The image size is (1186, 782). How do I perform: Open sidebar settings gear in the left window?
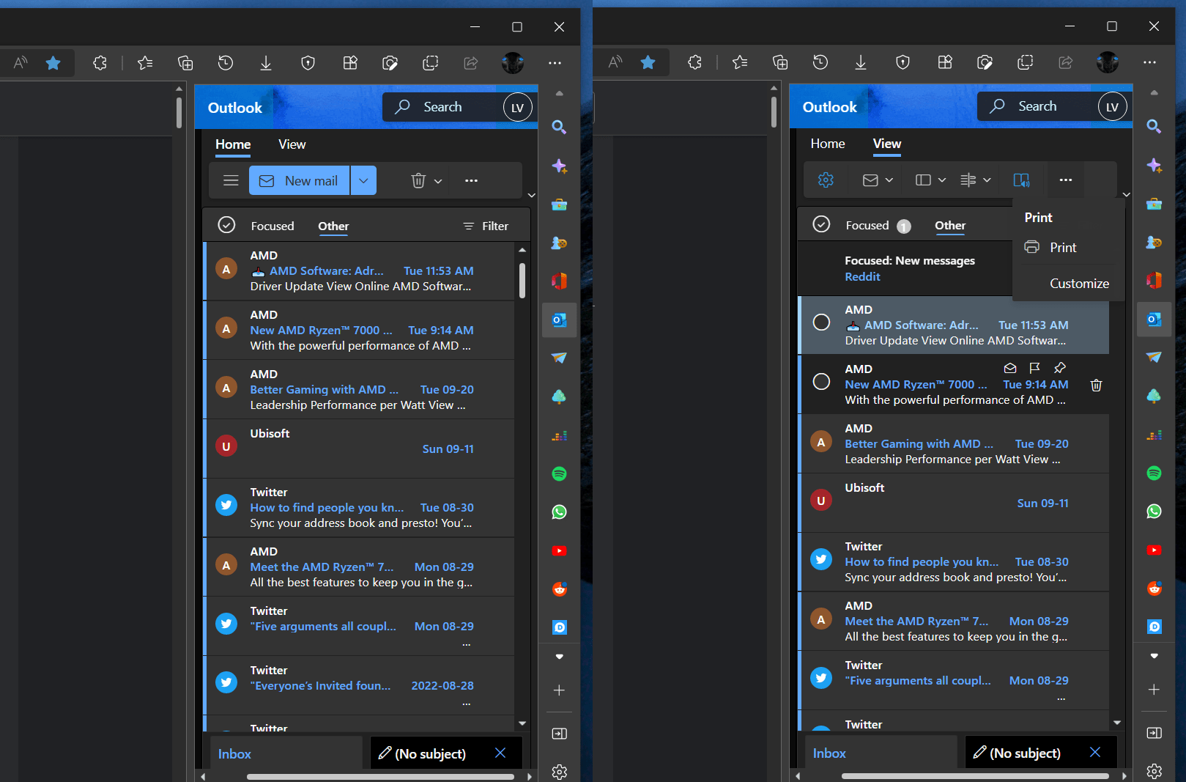click(x=559, y=772)
